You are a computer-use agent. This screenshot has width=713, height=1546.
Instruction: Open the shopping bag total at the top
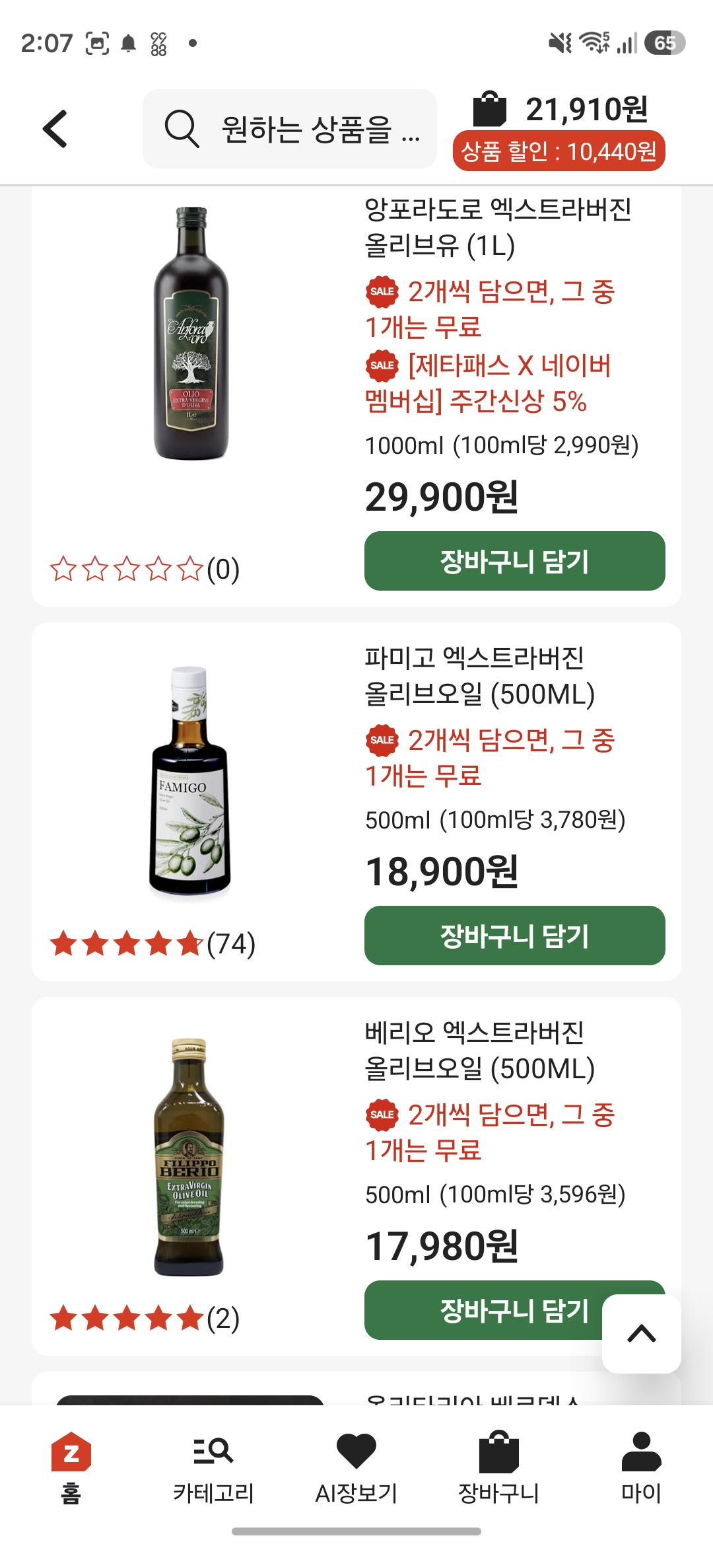pos(560,109)
